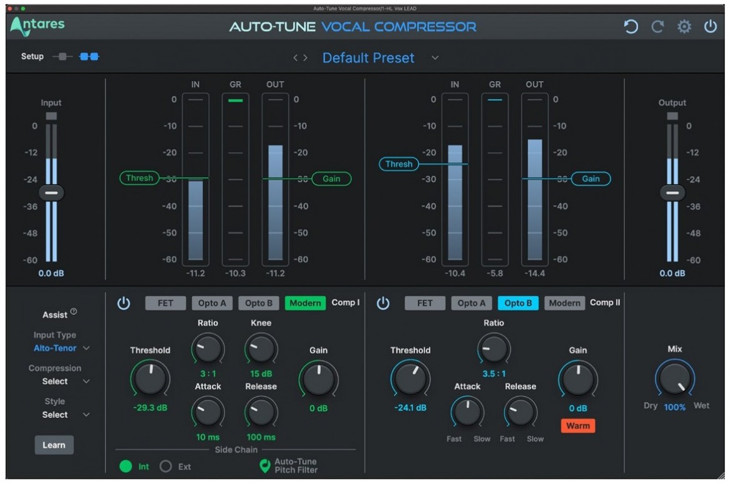Select Opto A mode for Comp II
Screen dimensions: 731x484
pos(472,303)
